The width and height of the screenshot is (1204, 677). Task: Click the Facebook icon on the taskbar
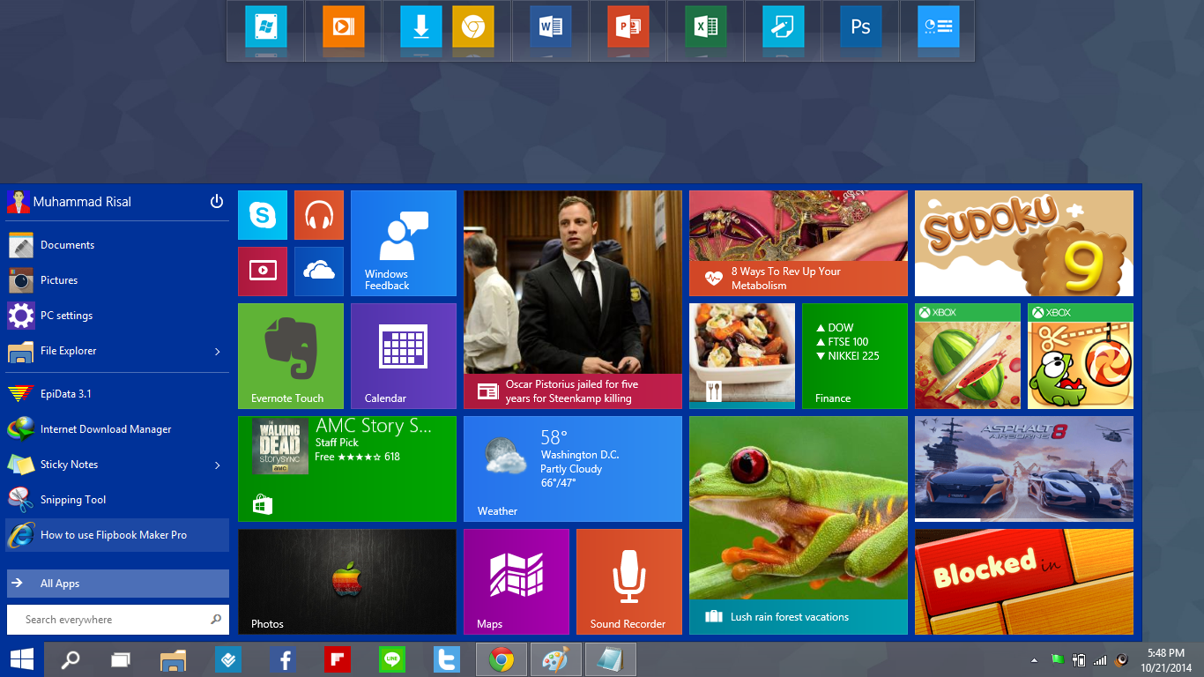pyautogui.click(x=283, y=659)
